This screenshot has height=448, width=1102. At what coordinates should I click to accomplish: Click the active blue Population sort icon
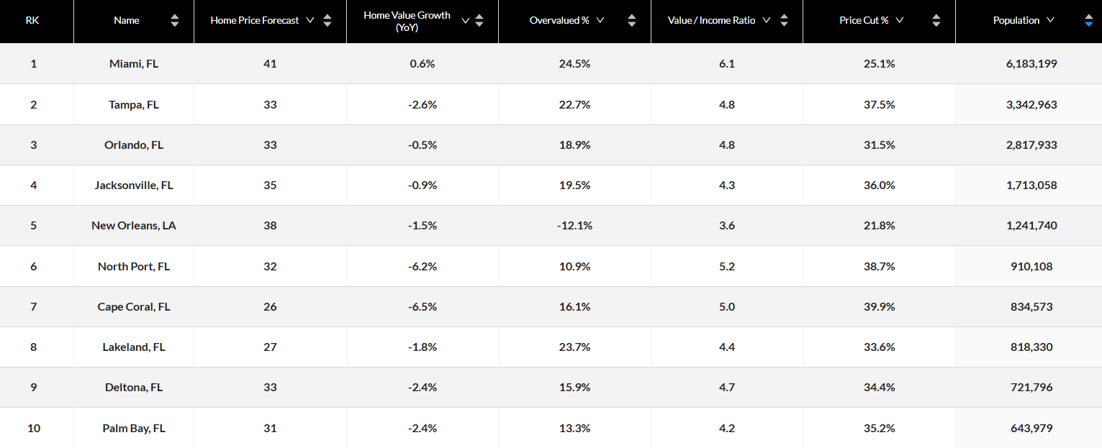click(1088, 20)
